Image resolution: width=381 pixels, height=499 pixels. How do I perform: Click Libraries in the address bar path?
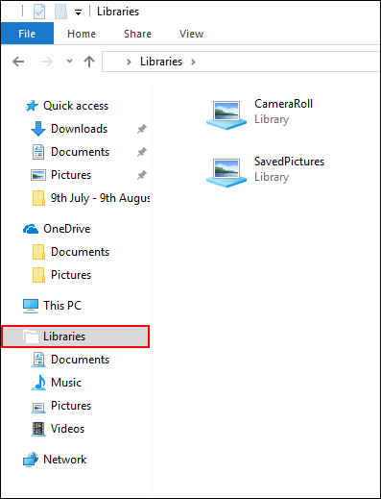161,62
